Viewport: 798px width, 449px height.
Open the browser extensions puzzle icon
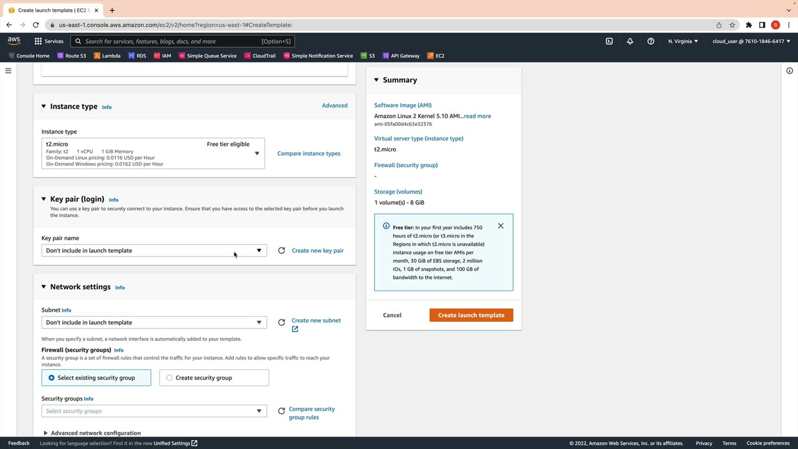(x=749, y=25)
